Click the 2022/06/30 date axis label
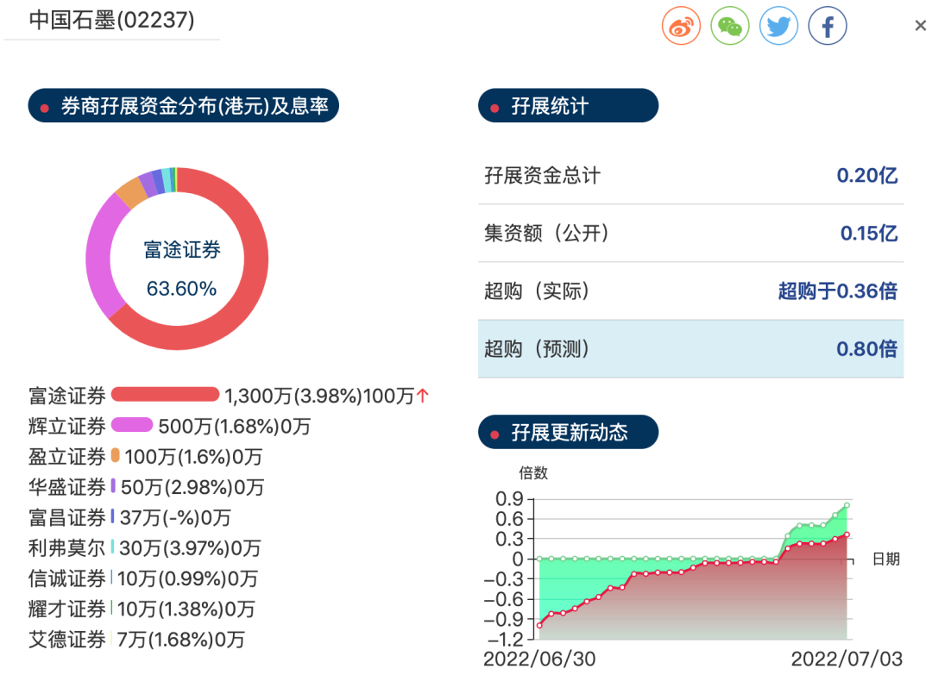Screen dimensions: 932x681 click(x=539, y=659)
